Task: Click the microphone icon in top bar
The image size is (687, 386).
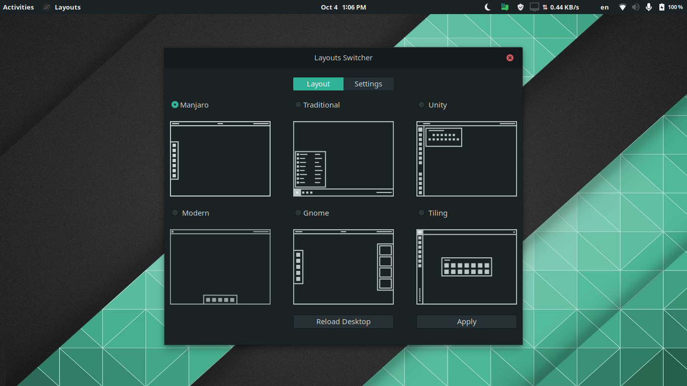Action: point(649,7)
